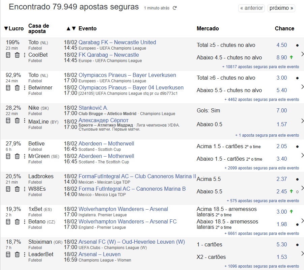
Task: Delete the 19,3% Wolverhampton – Arsenal surebet
Action: 17,222
